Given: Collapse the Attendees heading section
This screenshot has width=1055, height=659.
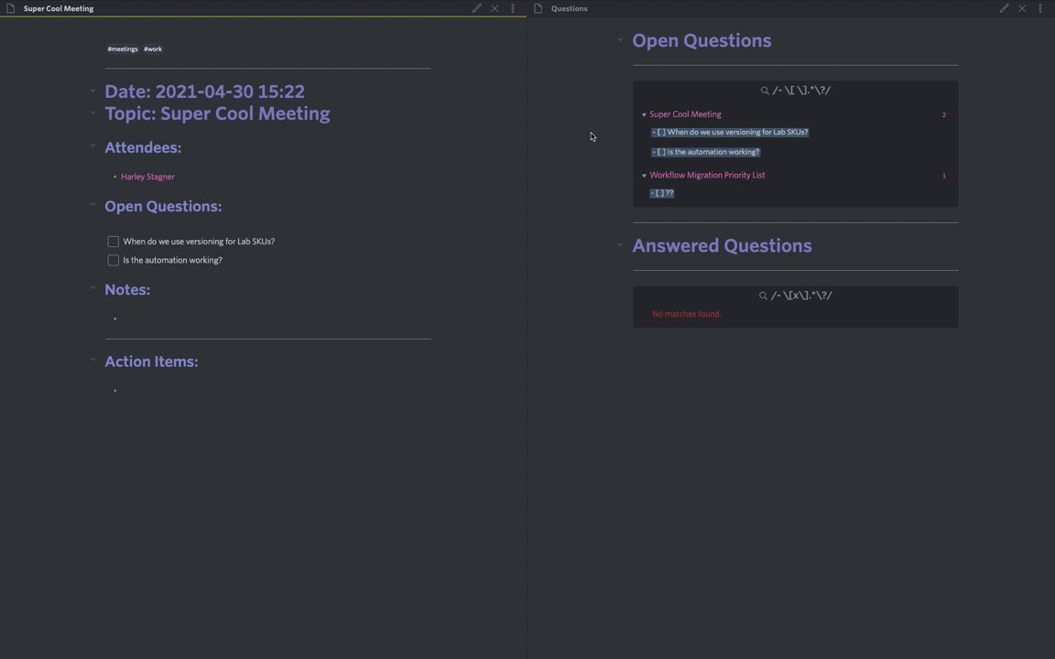Looking at the screenshot, I should 92,146.
